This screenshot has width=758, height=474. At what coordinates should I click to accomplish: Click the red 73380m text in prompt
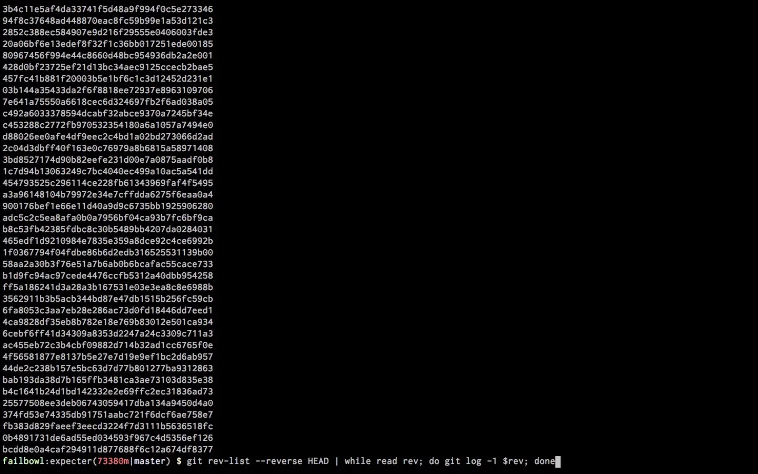[113, 461]
